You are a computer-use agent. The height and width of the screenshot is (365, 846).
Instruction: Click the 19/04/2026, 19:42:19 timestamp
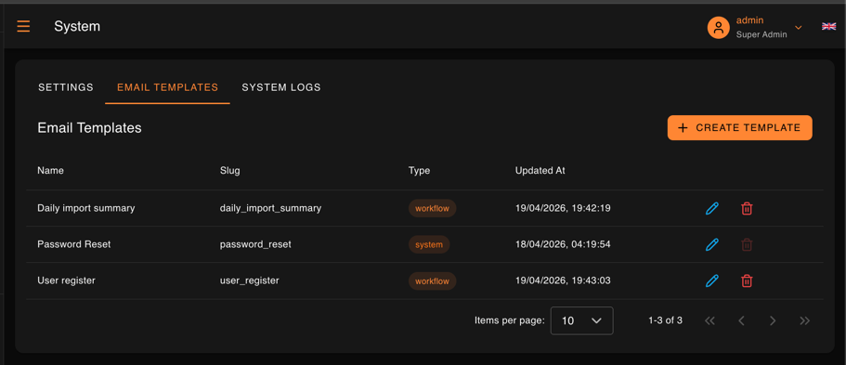pos(563,208)
